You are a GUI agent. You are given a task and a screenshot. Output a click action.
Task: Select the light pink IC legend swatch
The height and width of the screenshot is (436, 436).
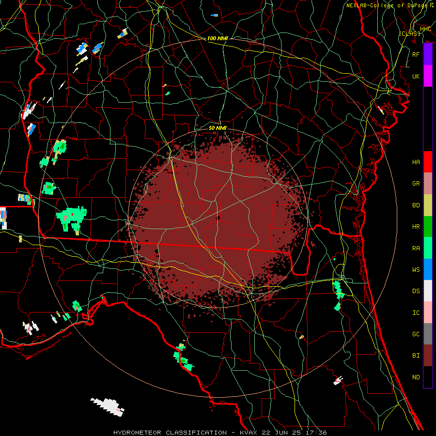point(428,312)
